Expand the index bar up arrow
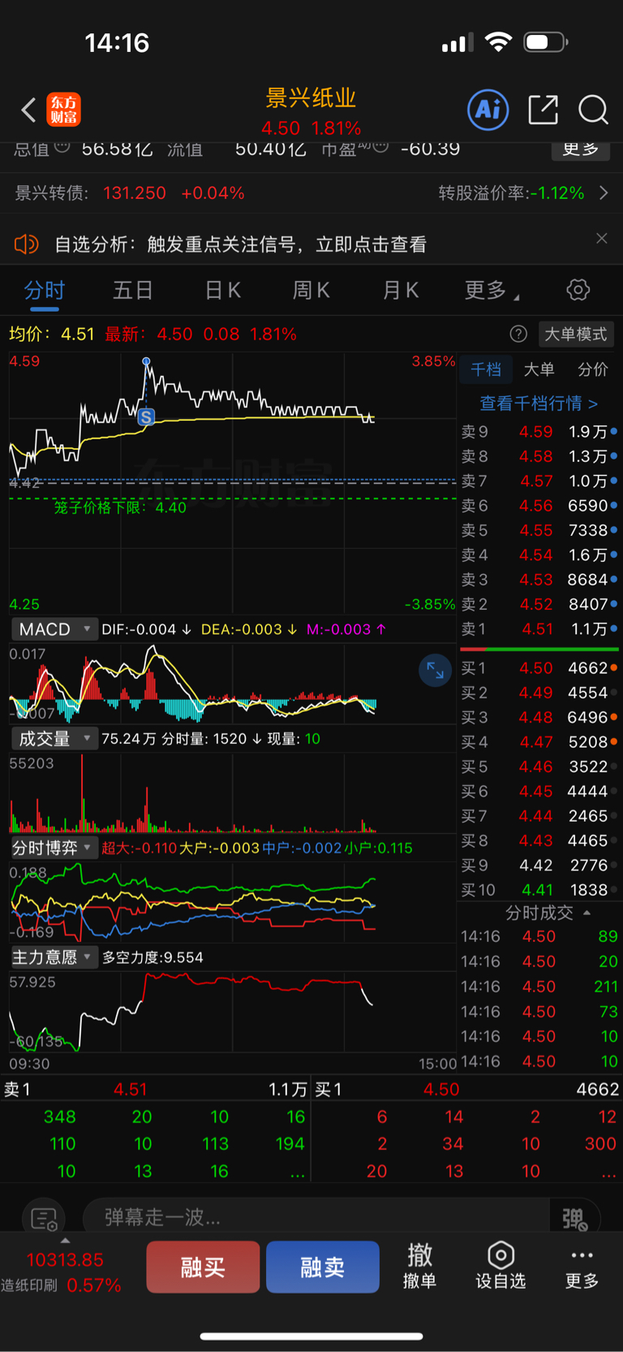 point(65,1241)
